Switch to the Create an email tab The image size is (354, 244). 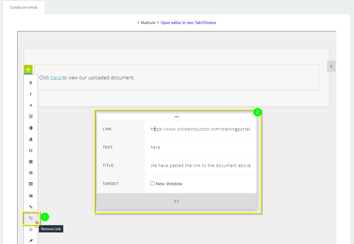pos(24,7)
